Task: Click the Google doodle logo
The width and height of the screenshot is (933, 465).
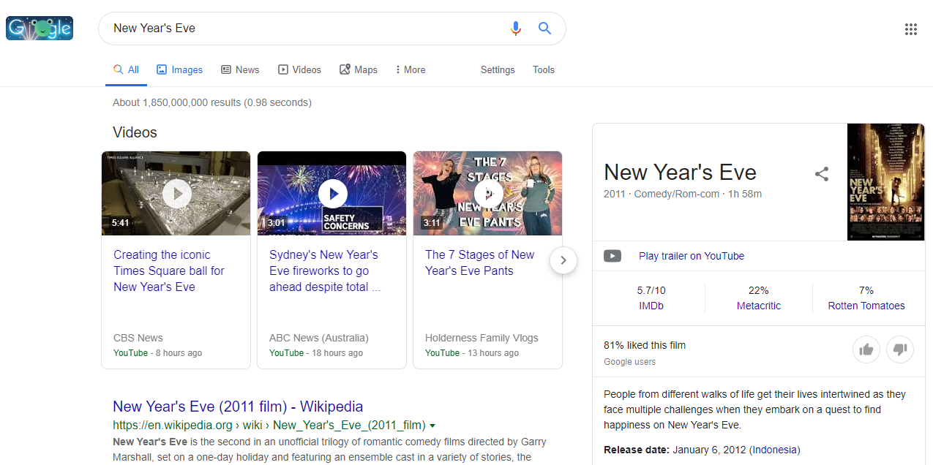Action: (x=40, y=28)
